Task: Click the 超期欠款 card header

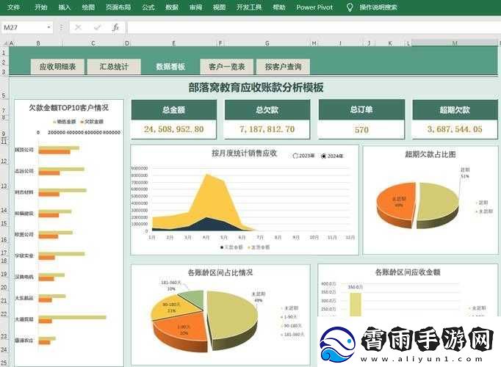Action: [455, 110]
